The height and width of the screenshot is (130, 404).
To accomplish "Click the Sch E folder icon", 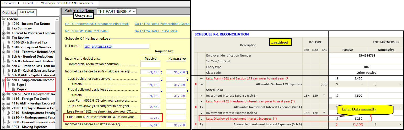I will click(x=8, y=80).
